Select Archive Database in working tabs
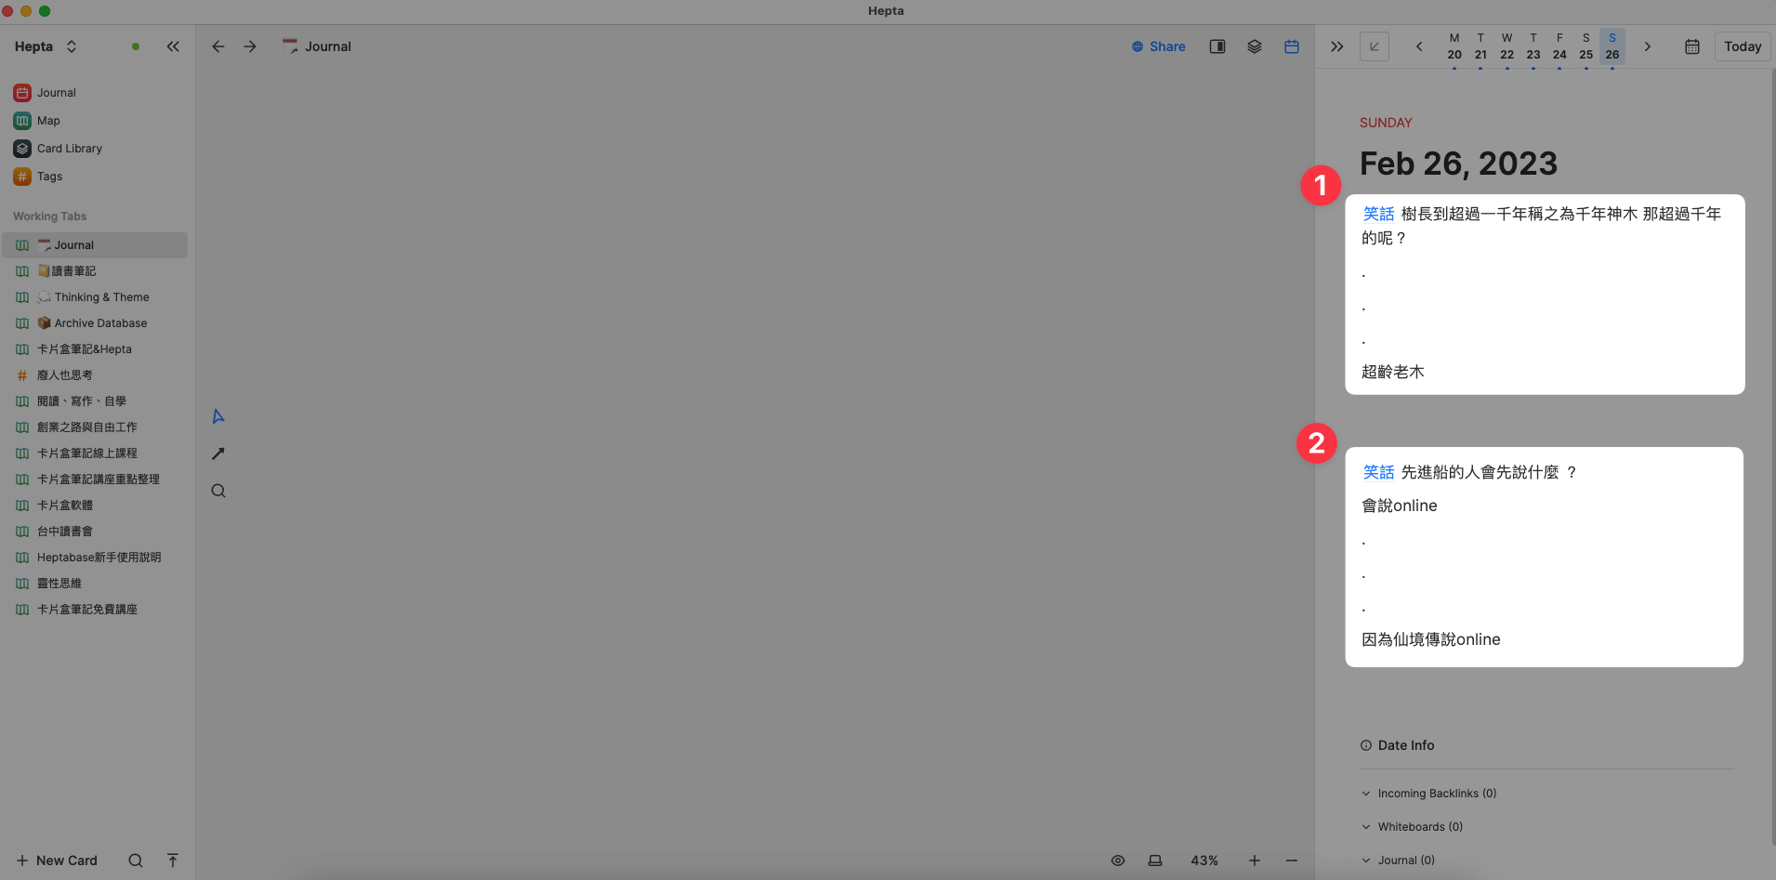 point(100,323)
